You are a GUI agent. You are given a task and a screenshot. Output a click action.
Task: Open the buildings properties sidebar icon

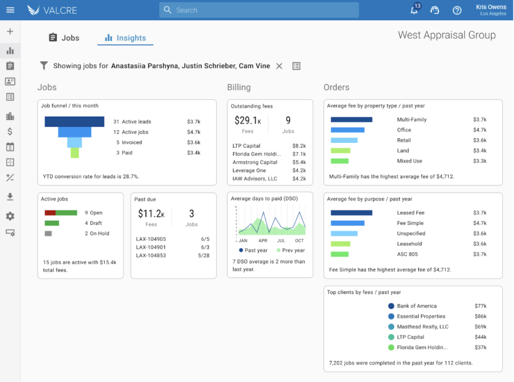coord(10,116)
